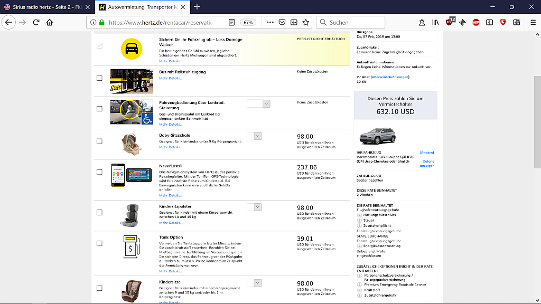The width and height of the screenshot is (541, 304).
Task: Open reader view in the address bar
Action: tap(232, 22)
